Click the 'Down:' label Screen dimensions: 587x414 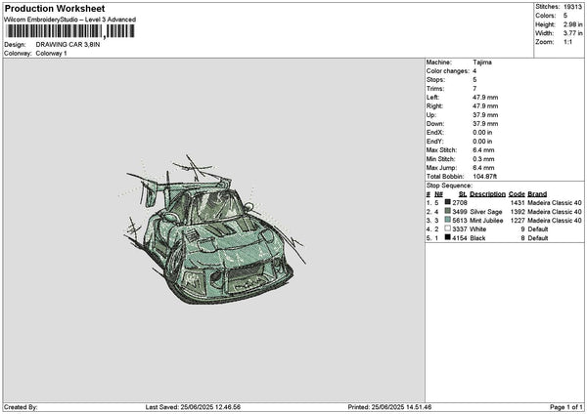pos(435,124)
